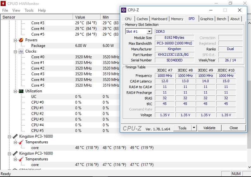Viewport: 251px width, 177px height.
Task: Collapse the Clocks tree node
Action: (15, 52)
